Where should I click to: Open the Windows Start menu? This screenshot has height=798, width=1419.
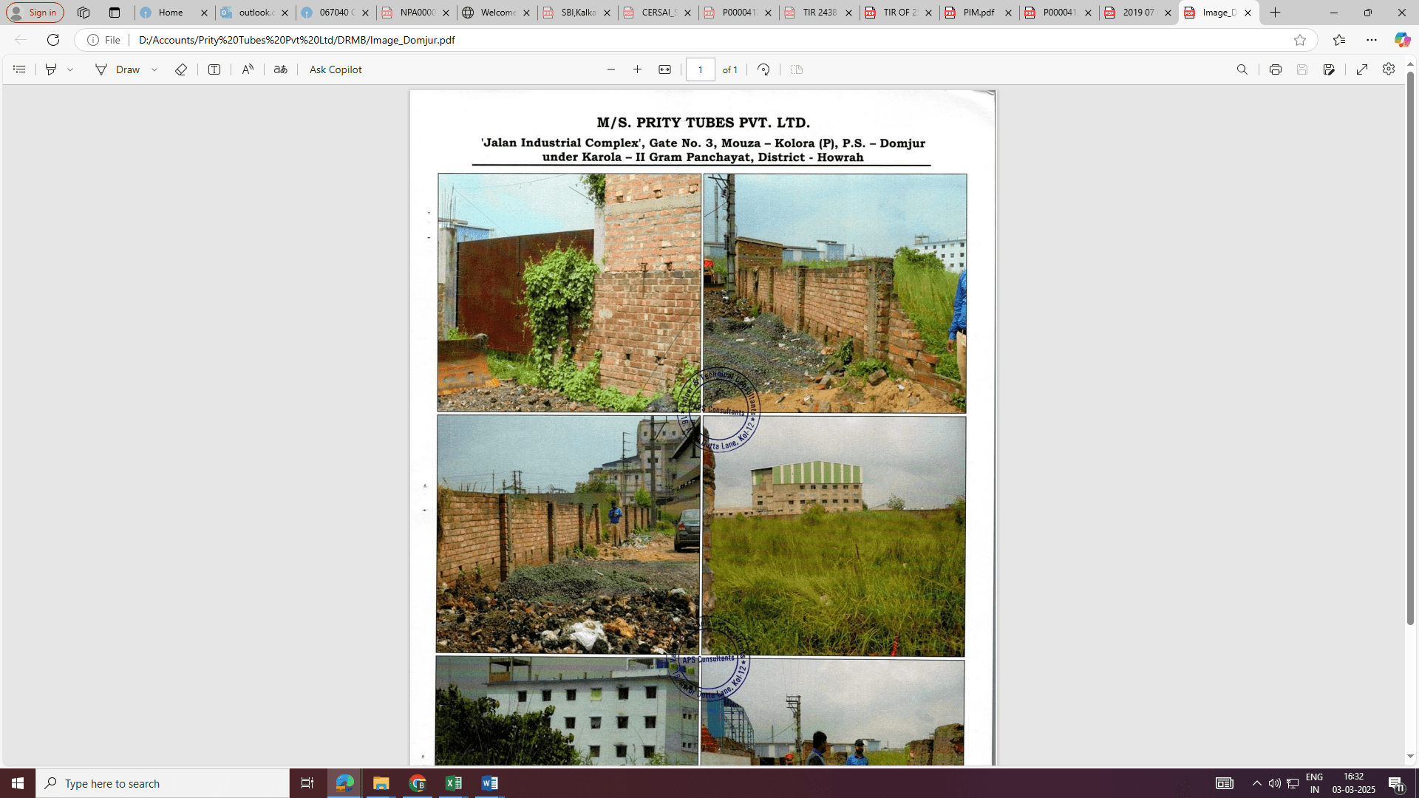pos(18,783)
